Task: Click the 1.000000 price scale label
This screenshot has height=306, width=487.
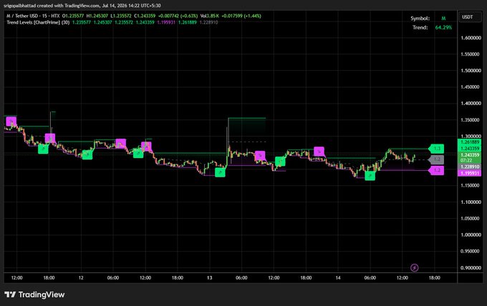Action: pyautogui.click(x=471, y=235)
